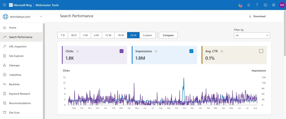Open the feedback smiley icon
This screenshot has width=286, height=119.
(265, 5)
